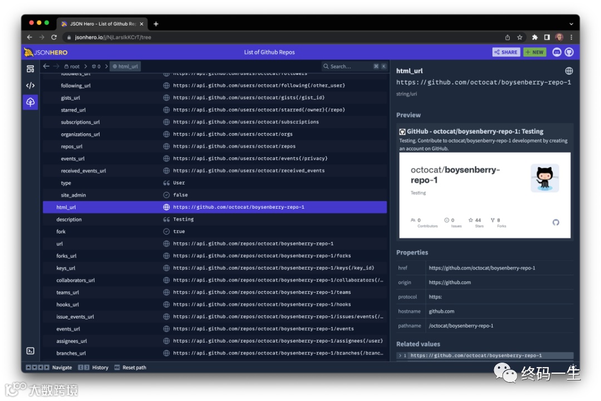The width and height of the screenshot is (601, 401).
Task: Open the browser extensions puzzle icon
Action: click(x=535, y=37)
